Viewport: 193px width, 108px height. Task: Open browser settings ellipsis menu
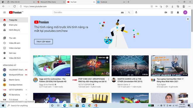[x=189, y=6]
